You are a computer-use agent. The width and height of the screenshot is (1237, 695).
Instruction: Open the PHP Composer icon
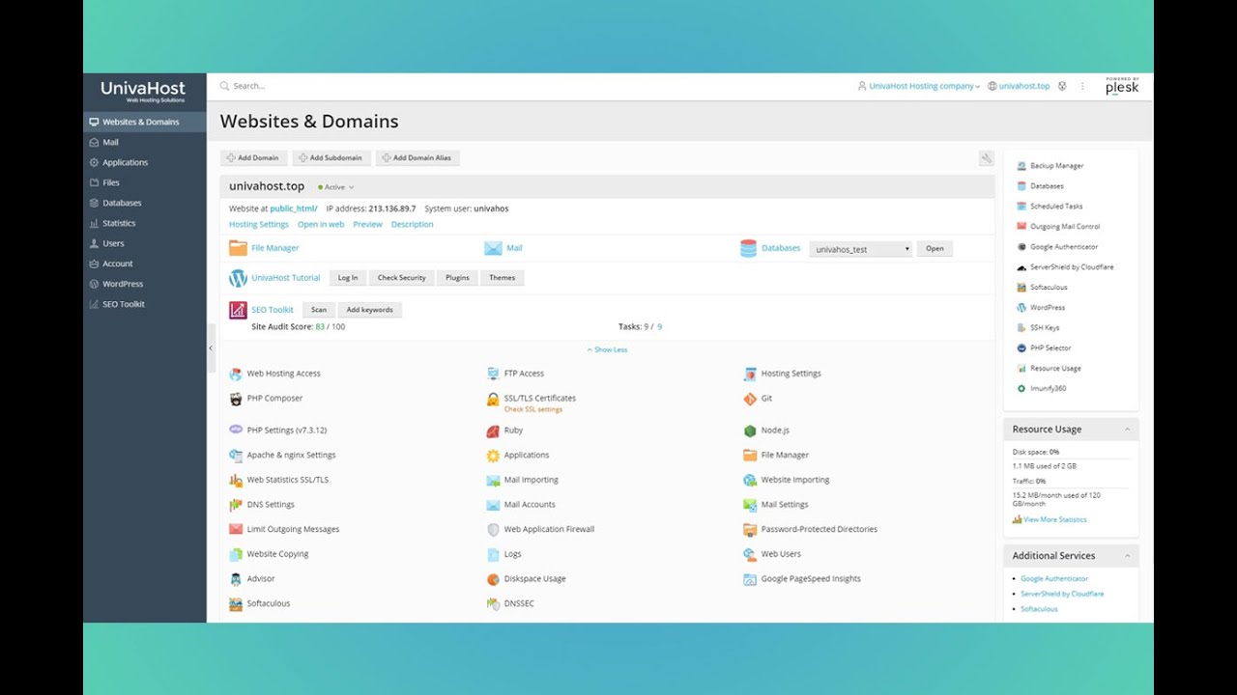pos(236,399)
